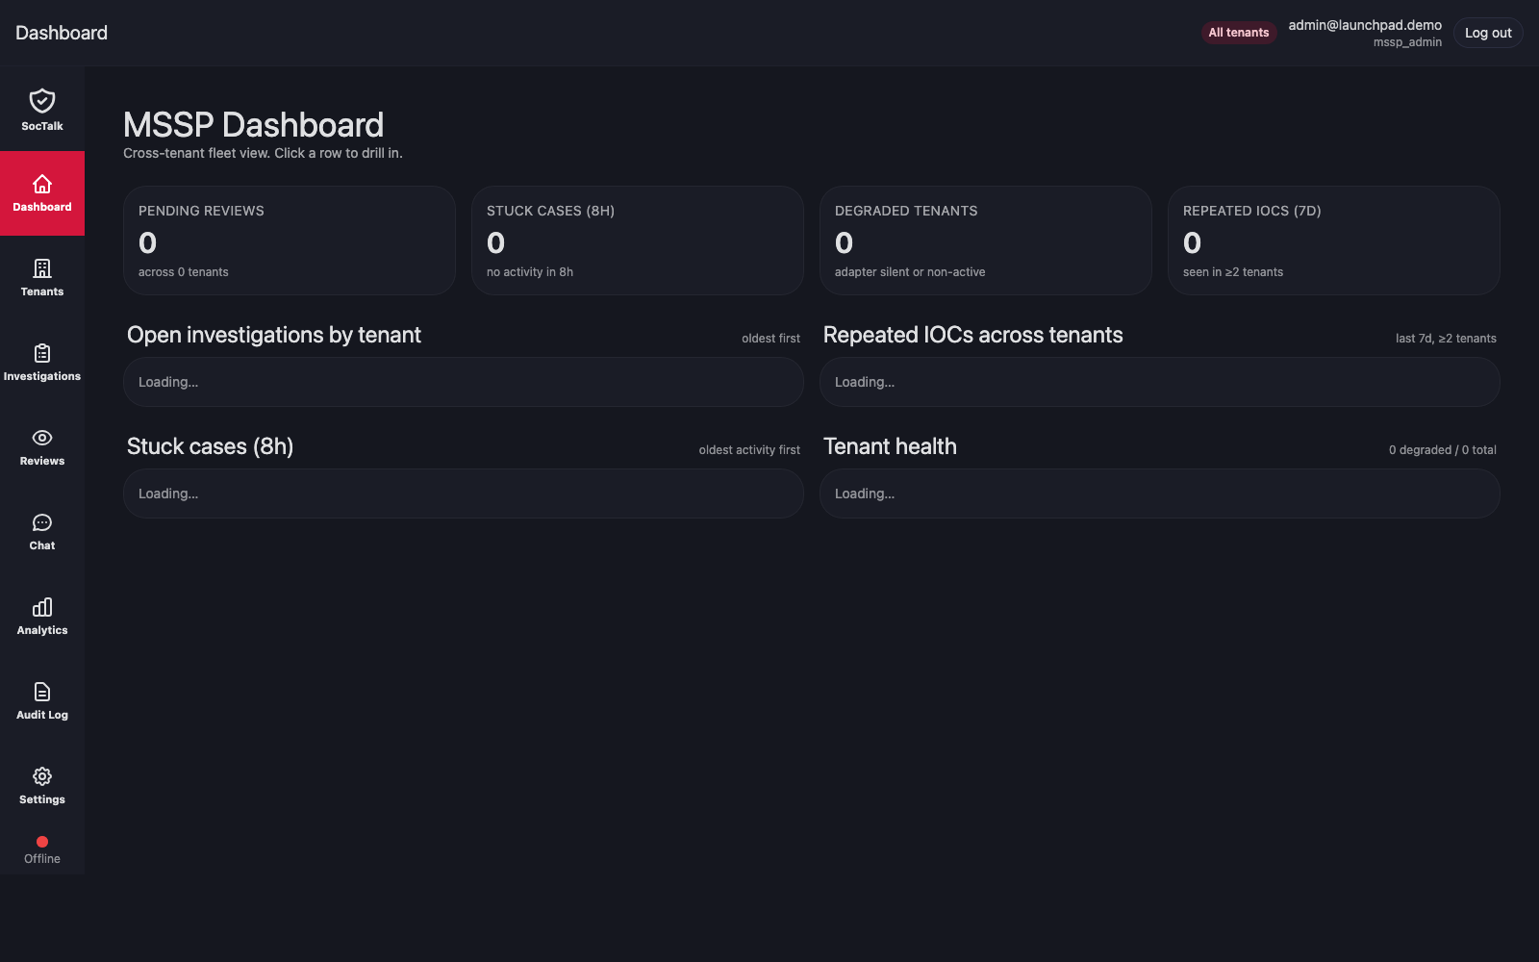Open the Degraded Tenants summary card
Image resolution: width=1539 pixels, height=962 pixels.
click(986, 240)
